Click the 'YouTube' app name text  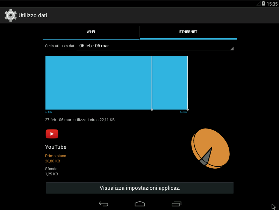[x=56, y=147]
